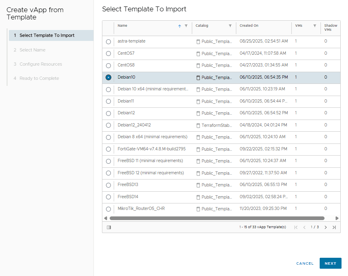Jump to last page of templates
The width and height of the screenshot is (348, 276).
[334, 227]
